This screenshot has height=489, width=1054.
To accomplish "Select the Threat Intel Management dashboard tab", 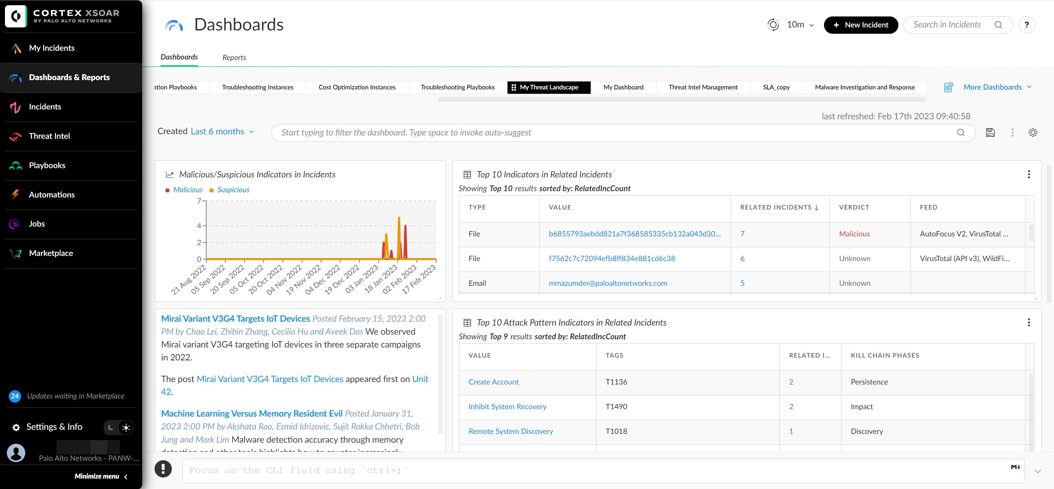I will pos(703,87).
